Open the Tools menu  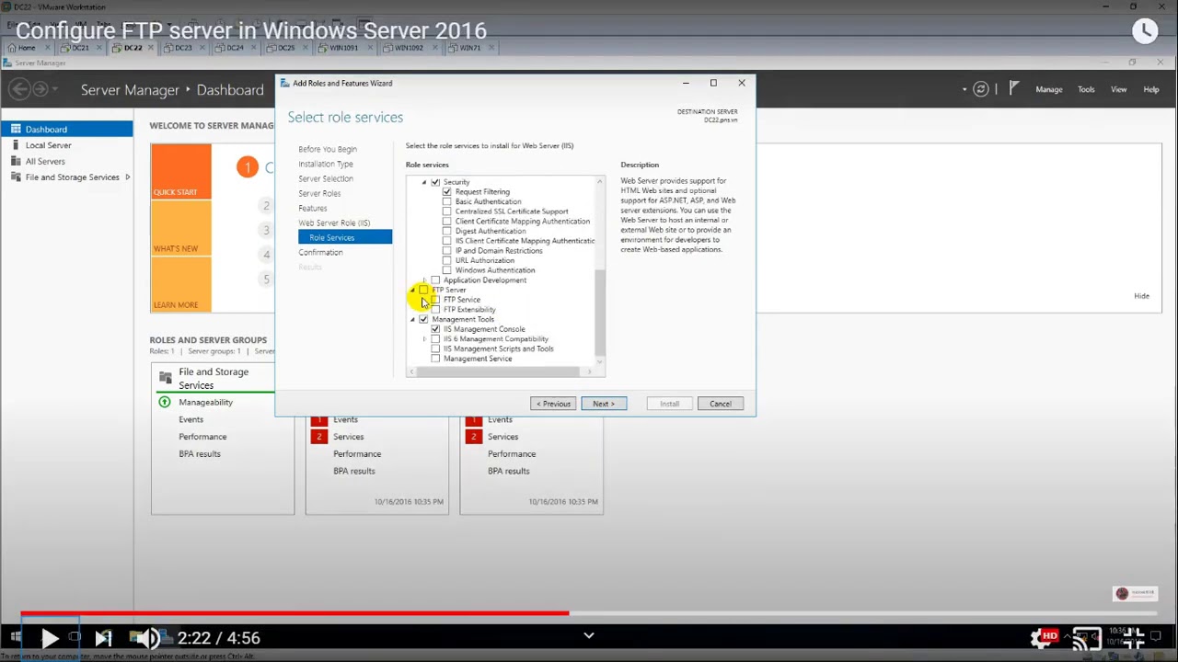(1086, 89)
